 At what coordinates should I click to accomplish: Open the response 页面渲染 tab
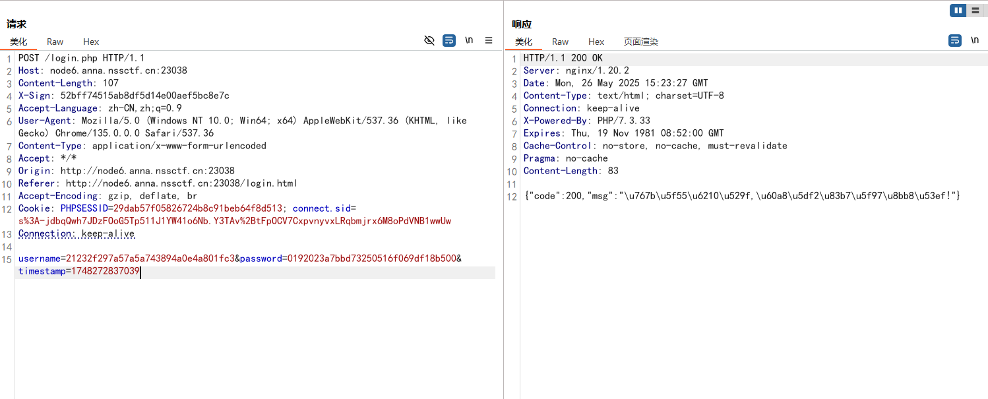tap(641, 42)
